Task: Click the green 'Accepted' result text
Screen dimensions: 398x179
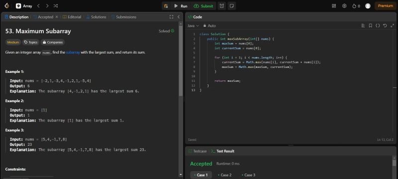Action: 201,164
